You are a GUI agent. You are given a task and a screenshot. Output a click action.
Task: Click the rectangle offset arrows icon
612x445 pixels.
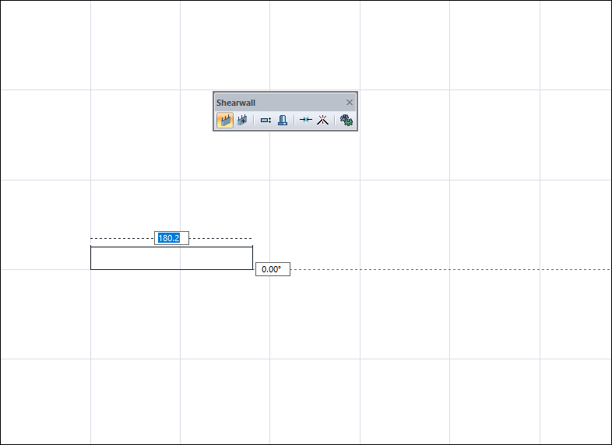pyautogui.click(x=266, y=120)
